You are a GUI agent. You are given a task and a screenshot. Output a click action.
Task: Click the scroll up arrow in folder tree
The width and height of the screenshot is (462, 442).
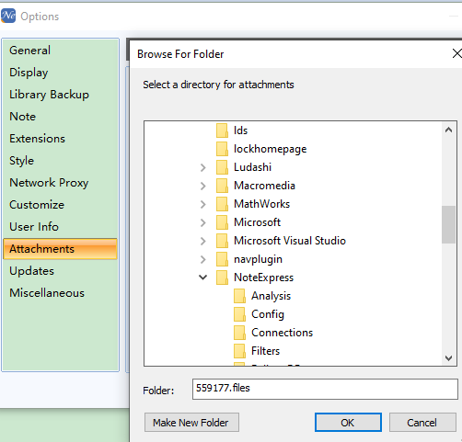[x=448, y=130]
